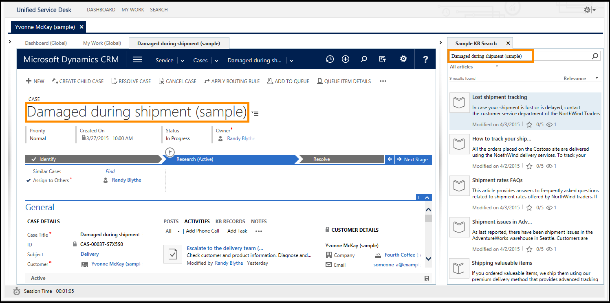Click the Next Stage button
This screenshot has height=303, width=610.
(x=413, y=159)
